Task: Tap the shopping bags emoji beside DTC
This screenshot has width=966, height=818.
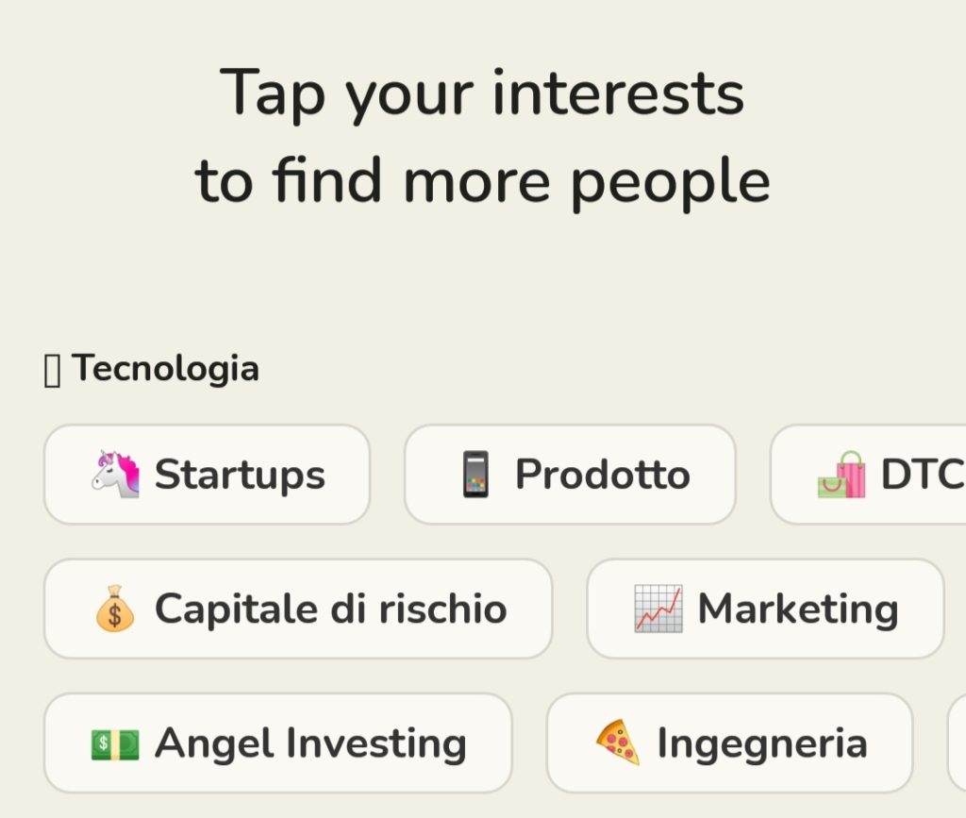Action: pos(841,474)
